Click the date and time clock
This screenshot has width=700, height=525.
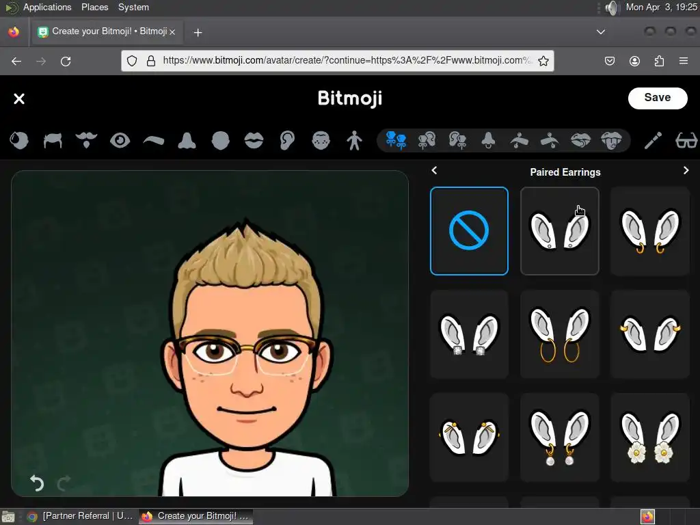[661, 7]
